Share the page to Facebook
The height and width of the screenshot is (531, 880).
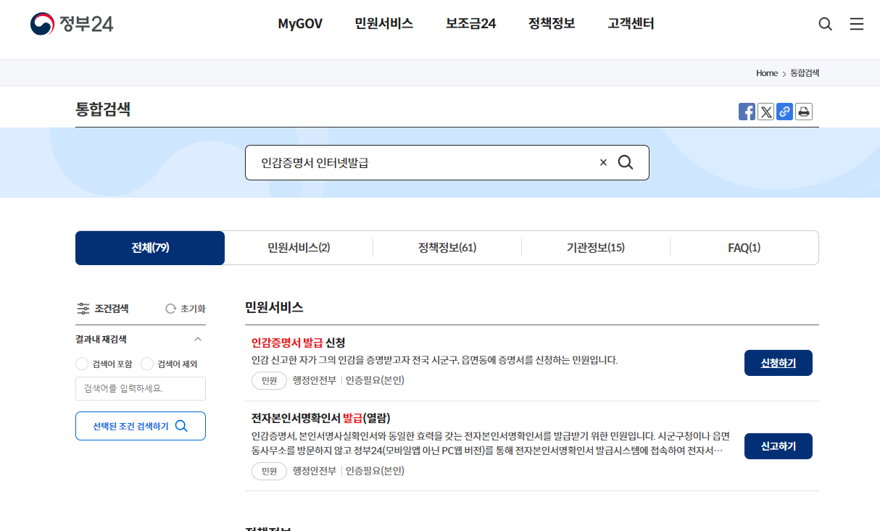[x=747, y=111]
